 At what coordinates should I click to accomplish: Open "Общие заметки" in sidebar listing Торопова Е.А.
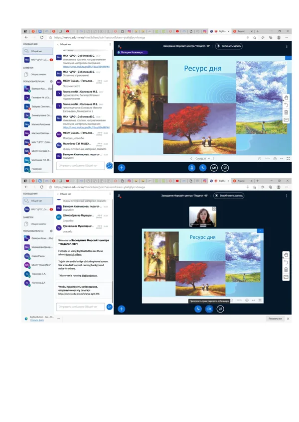pyautogui.click(x=38, y=224)
